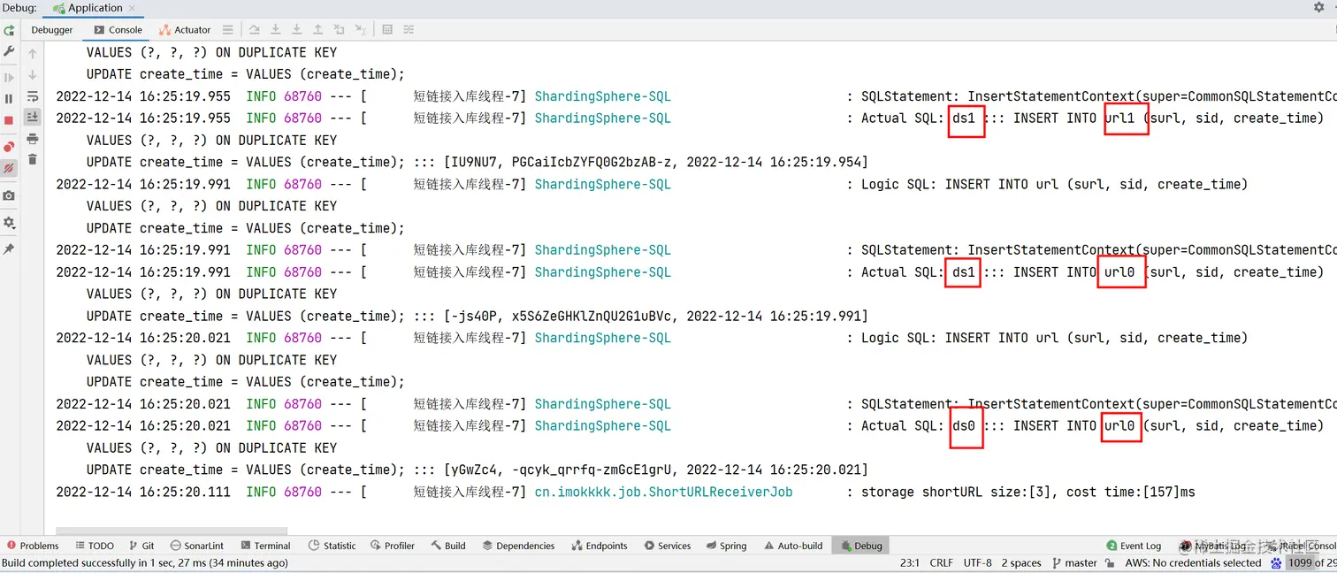Open the Problems tool window
This screenshot has width=1337, height=573.
33,546
